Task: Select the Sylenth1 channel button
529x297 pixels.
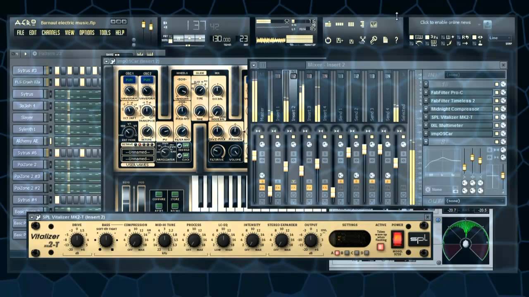Action: [x=27, y=129]
